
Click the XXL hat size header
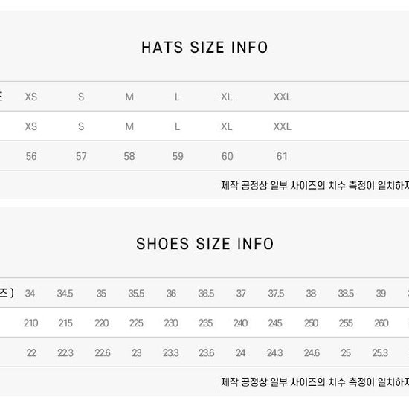[x=283, y=97]
